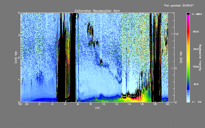Screen dimensions: 205x128
Task: Click the 0 kft tick label
Action: tap(176, 102)
